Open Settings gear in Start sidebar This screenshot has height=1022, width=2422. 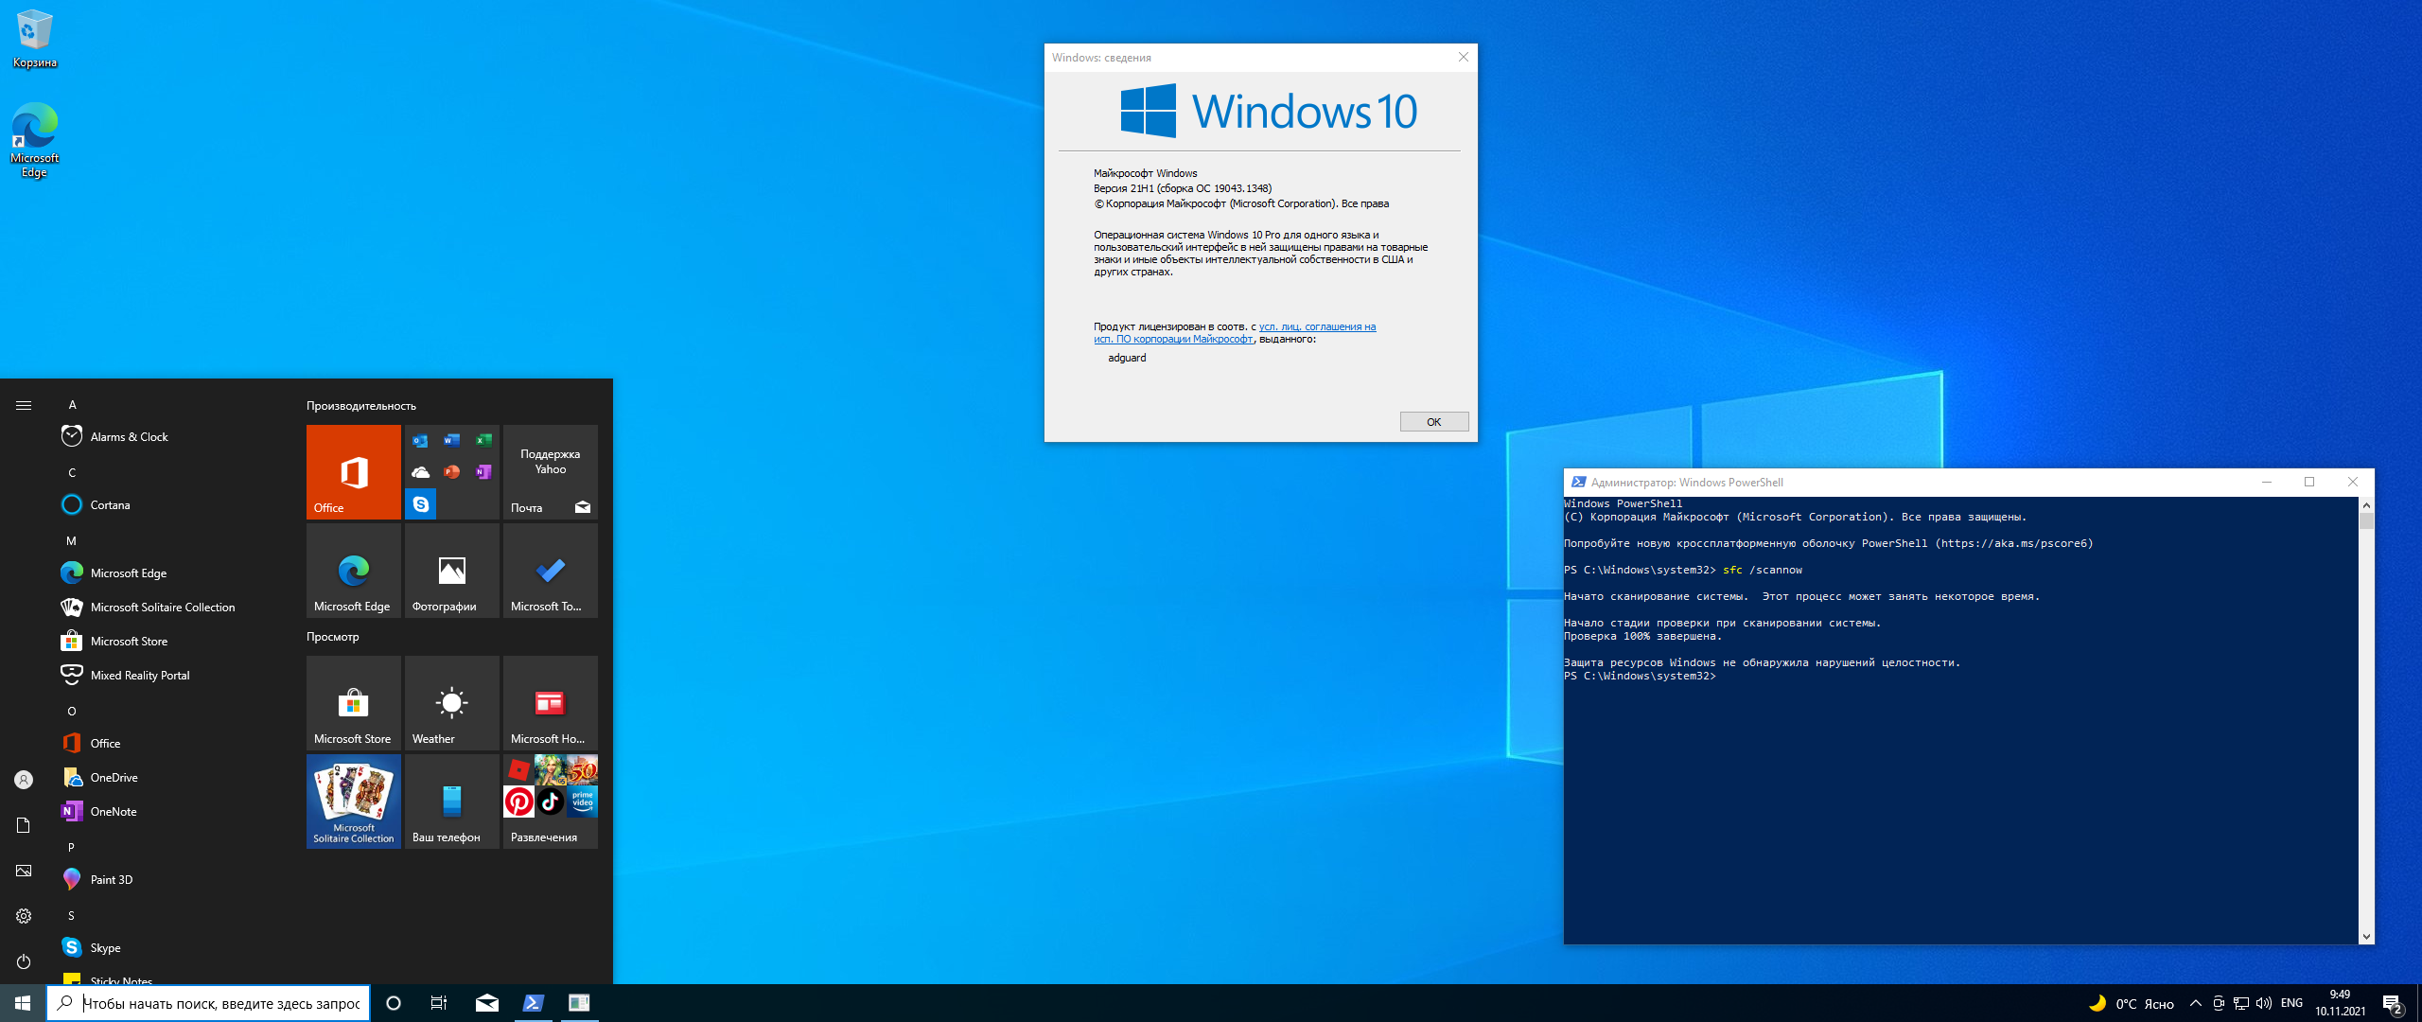pos(24,916)
